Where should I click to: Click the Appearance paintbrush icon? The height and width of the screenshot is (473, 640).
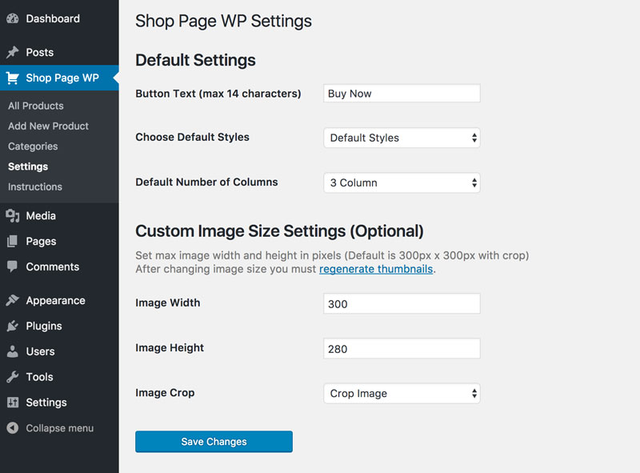click(13, 300)
